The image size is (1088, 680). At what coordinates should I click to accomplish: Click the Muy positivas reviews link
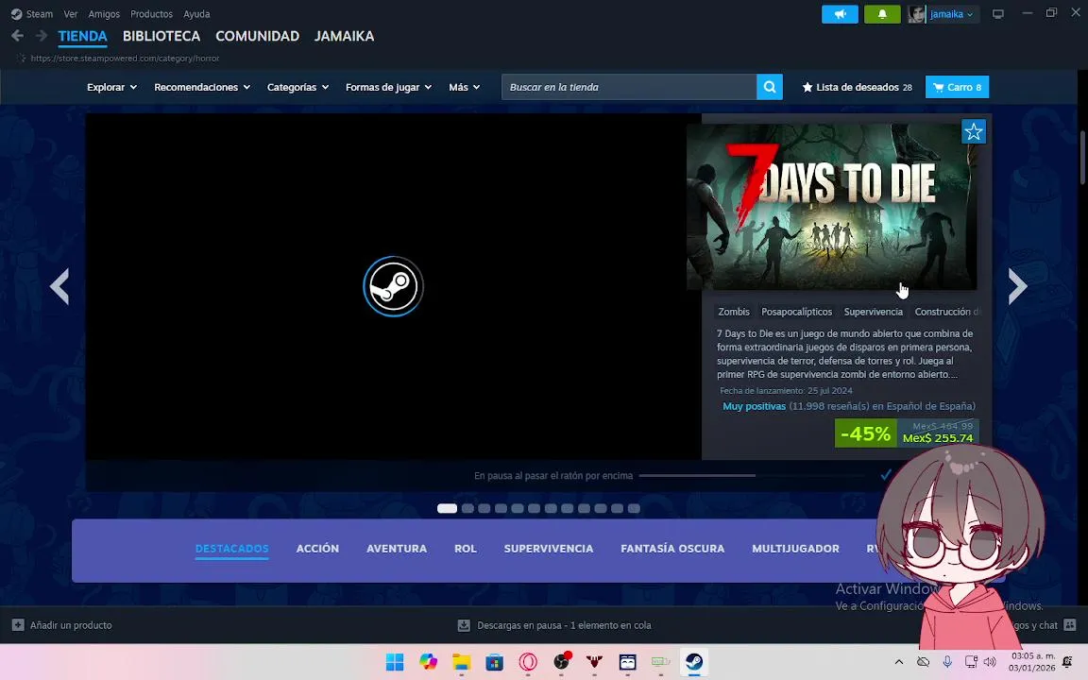(x=755, y=406)
